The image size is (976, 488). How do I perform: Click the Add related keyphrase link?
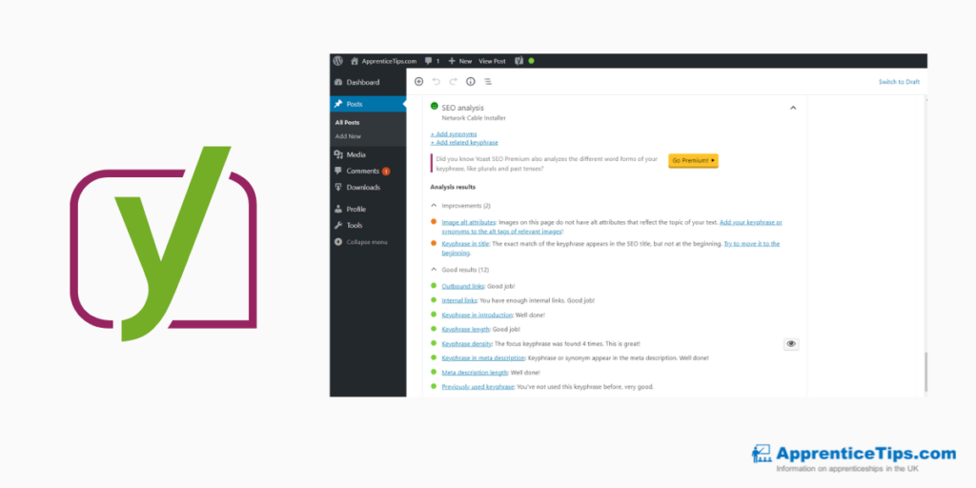[x=464, y=143]
